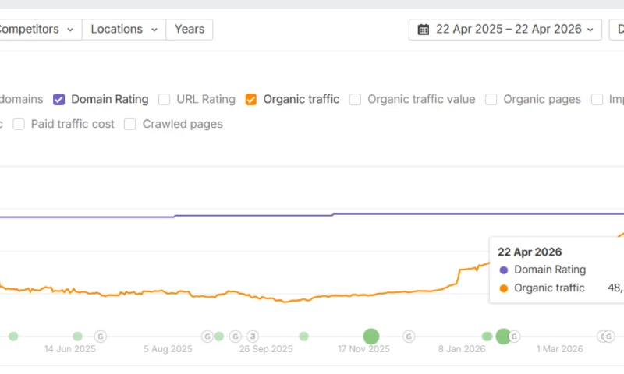Click the Years button
The height and width of the screenshot is (374, 624).
point(190,30)
